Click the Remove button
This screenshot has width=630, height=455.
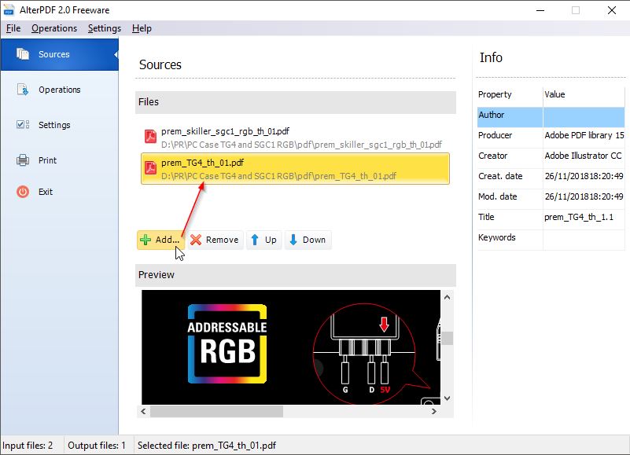click(x=216, y=240)
